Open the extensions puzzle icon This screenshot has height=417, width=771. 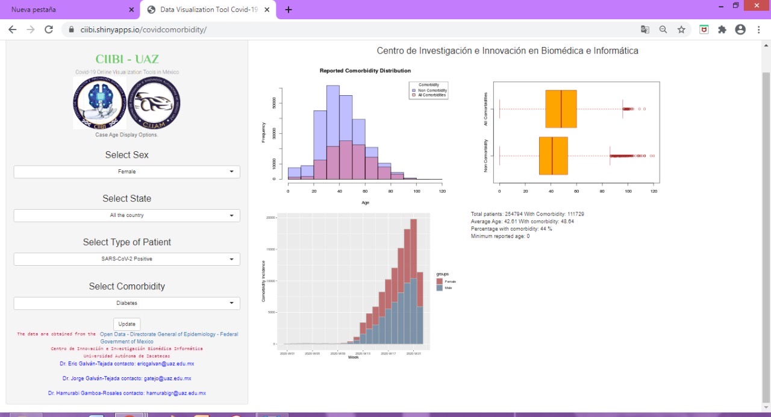(x=722, y=30)
